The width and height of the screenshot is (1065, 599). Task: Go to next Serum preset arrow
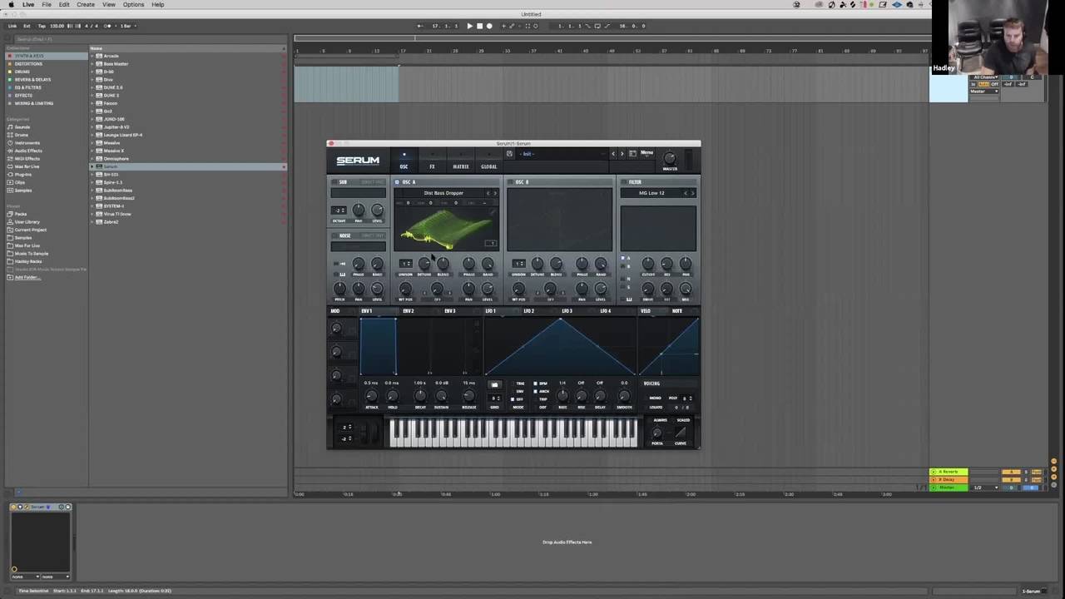tap(622, 154)
